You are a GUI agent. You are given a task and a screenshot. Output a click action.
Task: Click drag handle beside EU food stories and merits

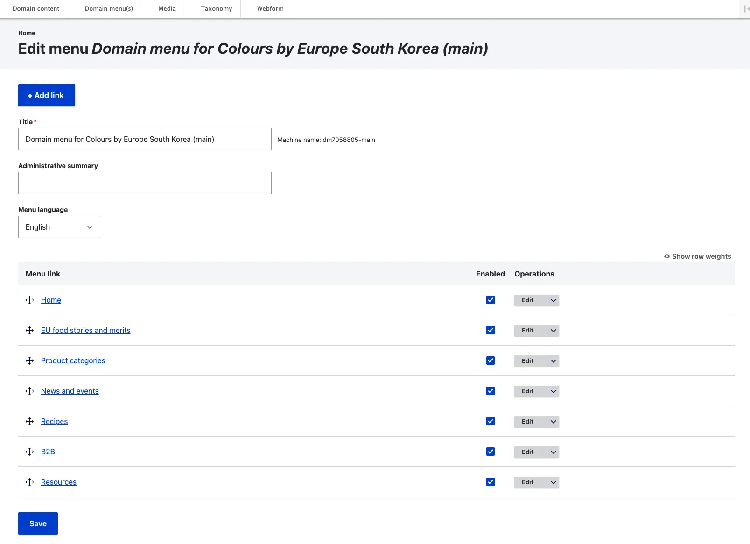pyautogui.click(x=29, y=330)
